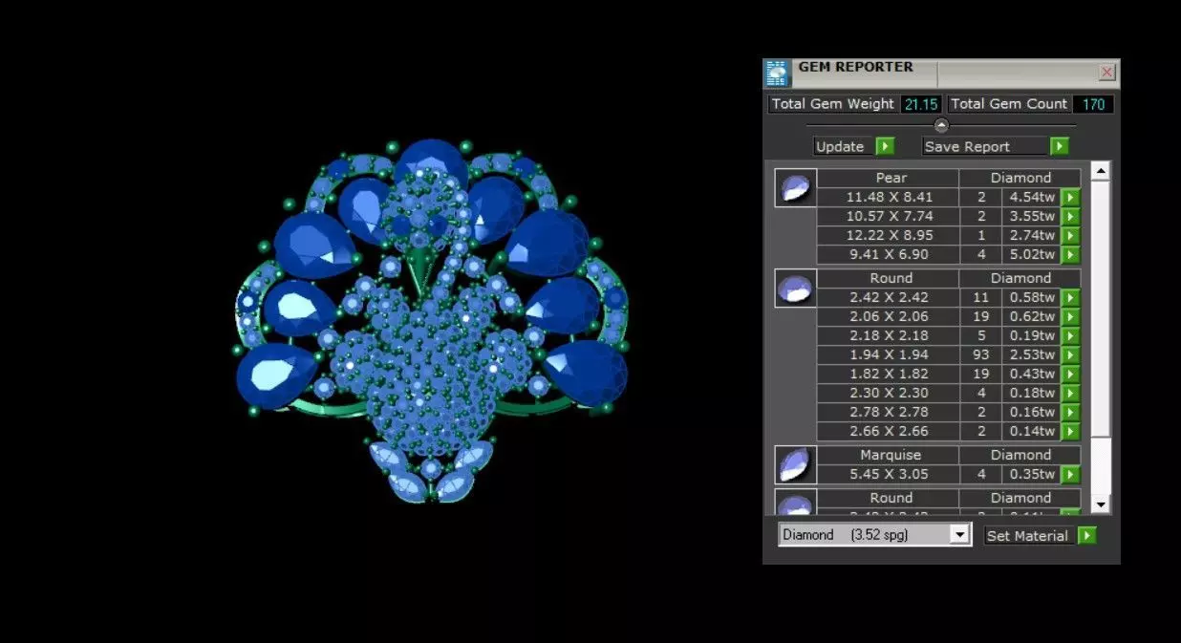Image resolution: width=1181 pixels, height=643 pixels.
Task: Click the 12.22 X 8.95 size cell
Action: (891, 235)
